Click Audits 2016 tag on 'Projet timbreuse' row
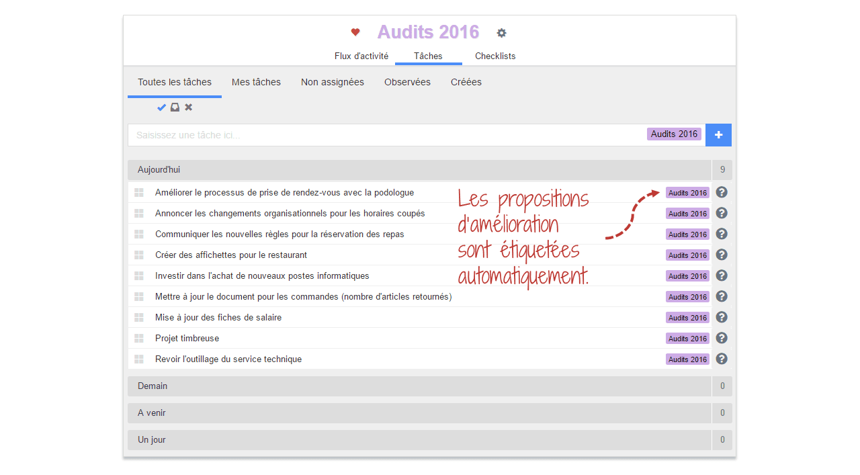The width and height of the screenshot is (860, 475). coord(688,339)
